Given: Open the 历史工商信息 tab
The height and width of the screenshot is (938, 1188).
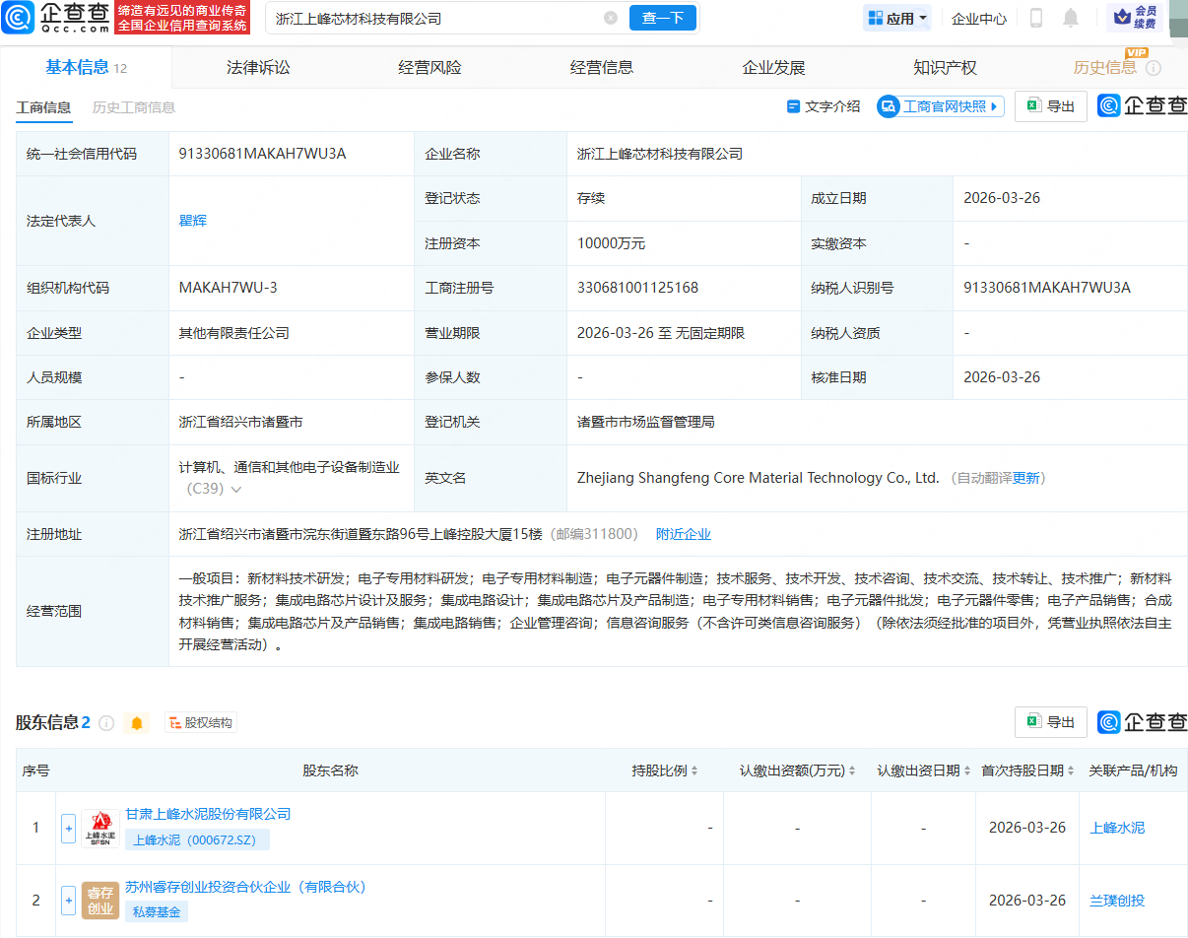Looking at the screenshot, I should [x=133, y=108].
